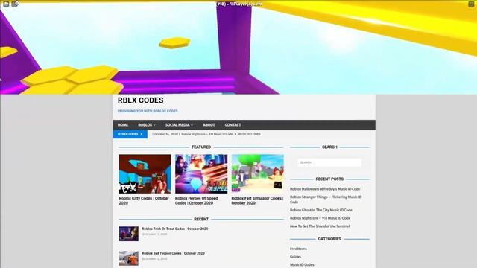477x268 pixels.
Task: Go to the HOME menu item
Action: click(x=123, y=125)
